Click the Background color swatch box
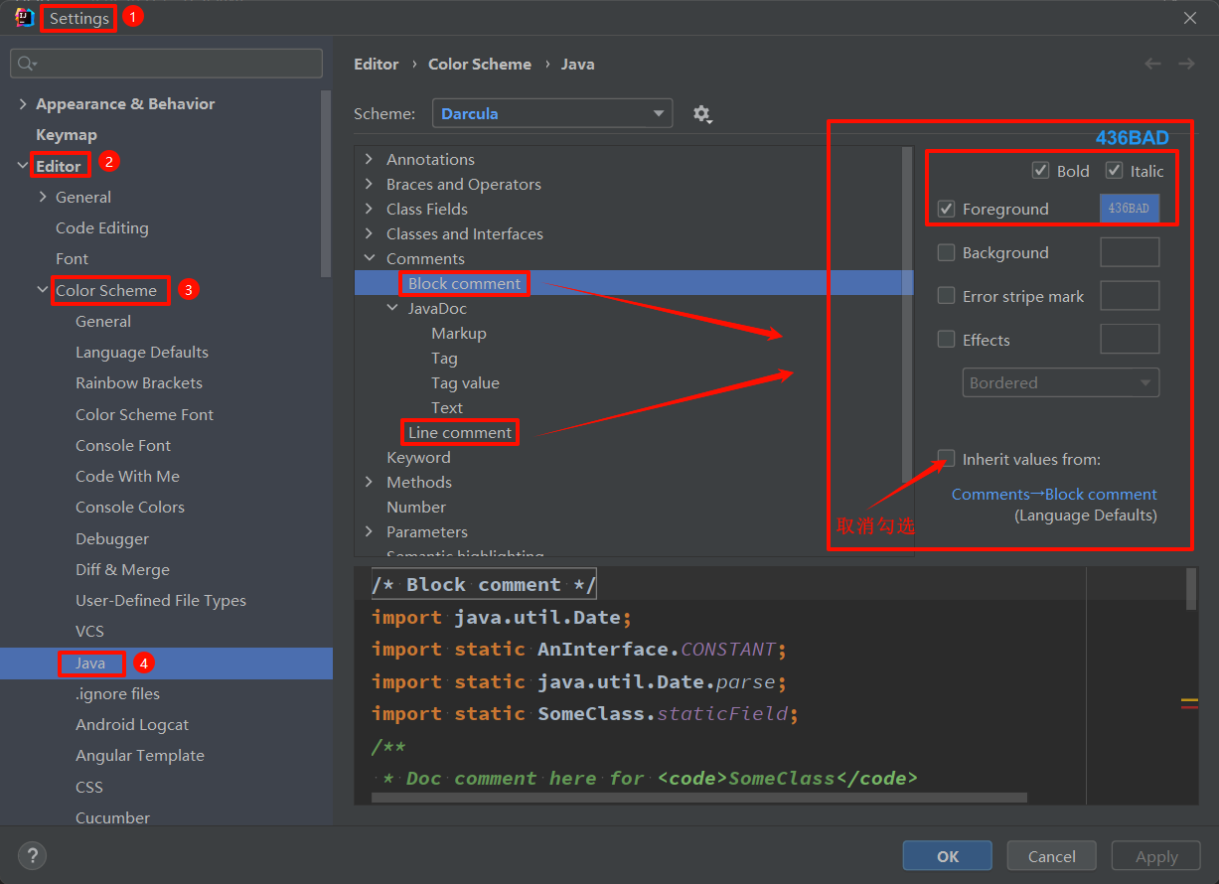This screenshot has width=1219, height=884. [1130, 252]
